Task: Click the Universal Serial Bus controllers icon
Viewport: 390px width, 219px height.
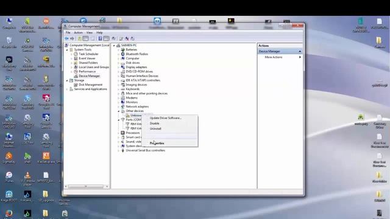Action: 122,150
